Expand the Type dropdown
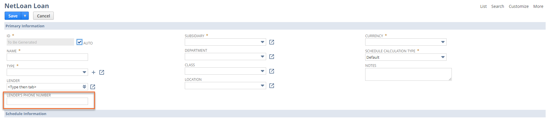Screen dimensions: 550x120 coord(47,72)
